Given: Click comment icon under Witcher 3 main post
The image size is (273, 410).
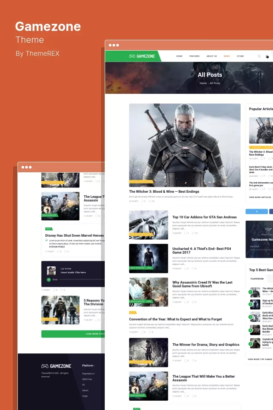Looking at the screenshot, I should coord(143,201).
